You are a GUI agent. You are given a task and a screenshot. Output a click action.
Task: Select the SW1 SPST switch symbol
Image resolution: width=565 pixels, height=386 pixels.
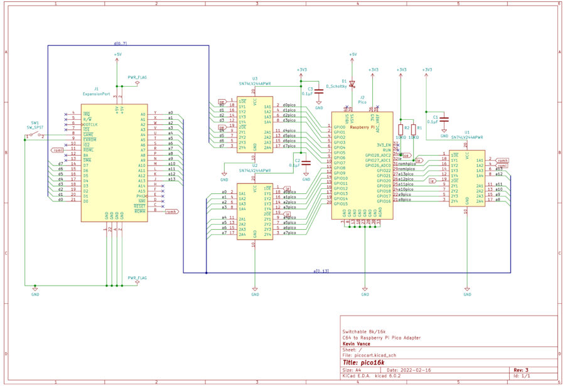[x=35, y=135]
